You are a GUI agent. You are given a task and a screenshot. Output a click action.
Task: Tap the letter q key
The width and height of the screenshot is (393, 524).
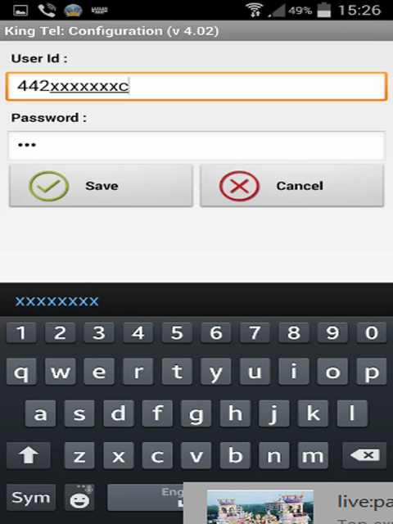coord(21,372)
